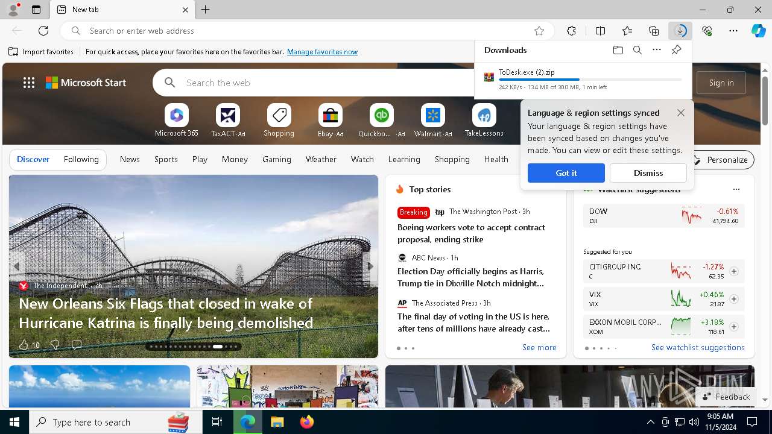Search downloads with magnifier icon
This screenshot has width=772, height=434.
(638, 50)
